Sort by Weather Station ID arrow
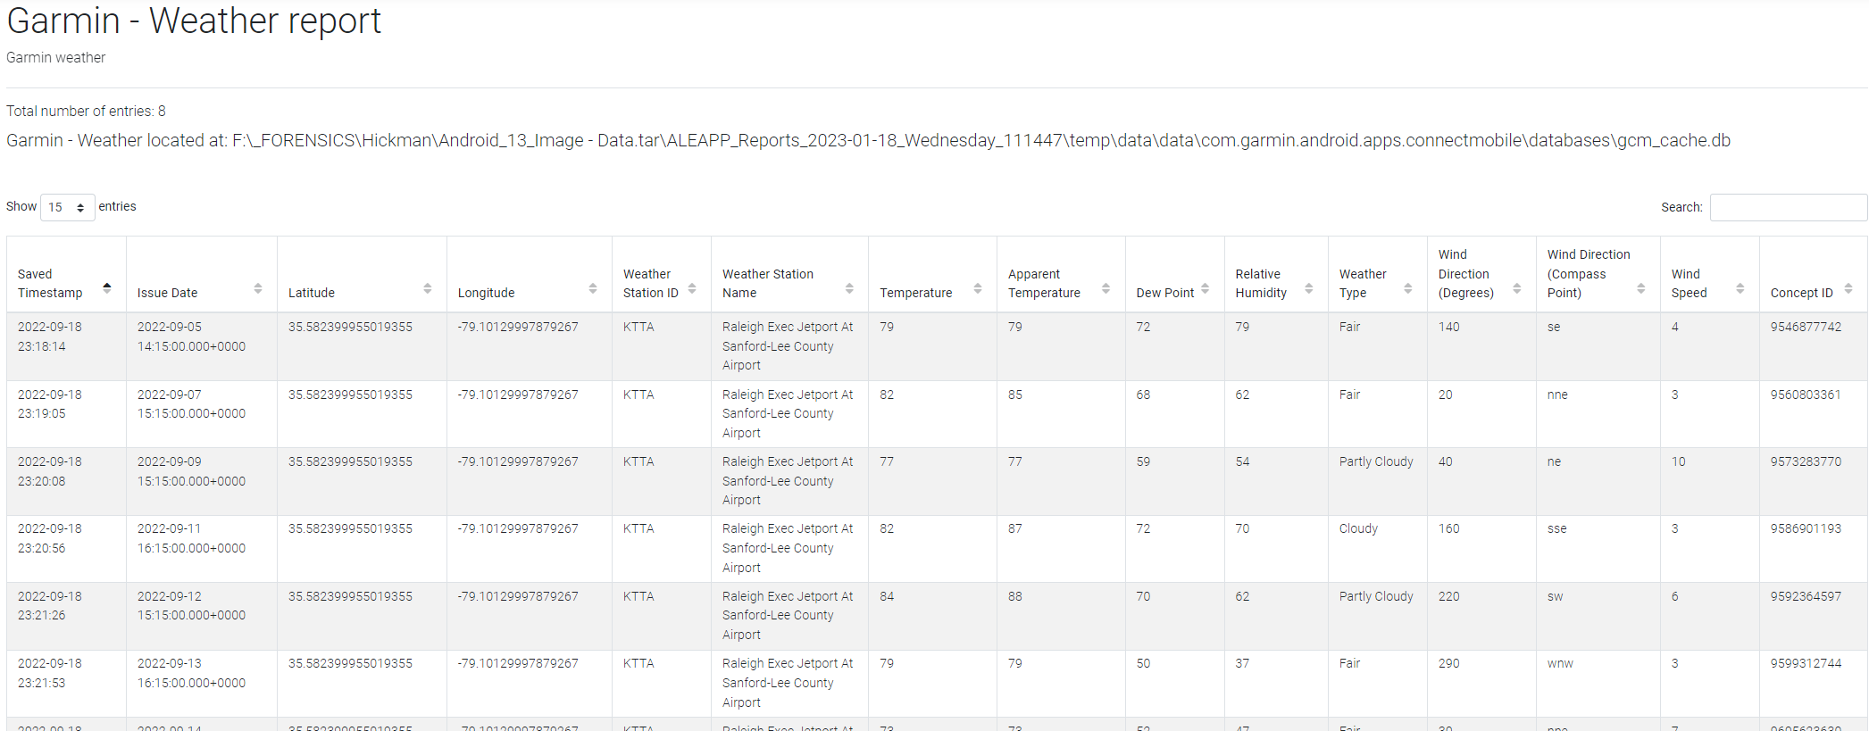The width and height of the screenshot is (1869, 731). coord(692,287)
